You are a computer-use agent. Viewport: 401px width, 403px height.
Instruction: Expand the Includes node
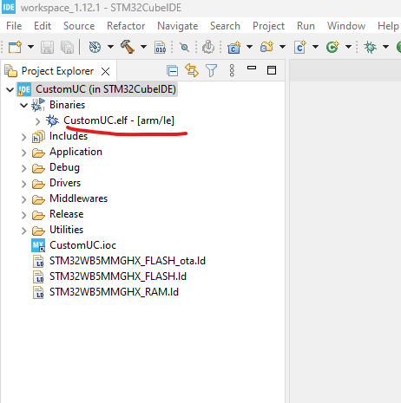click(23, 137)
